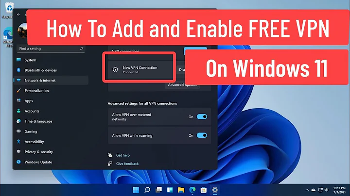The image size is (350, 196).
Task: Click the Personalization brush icon
Action: click(x=19, y=90)
